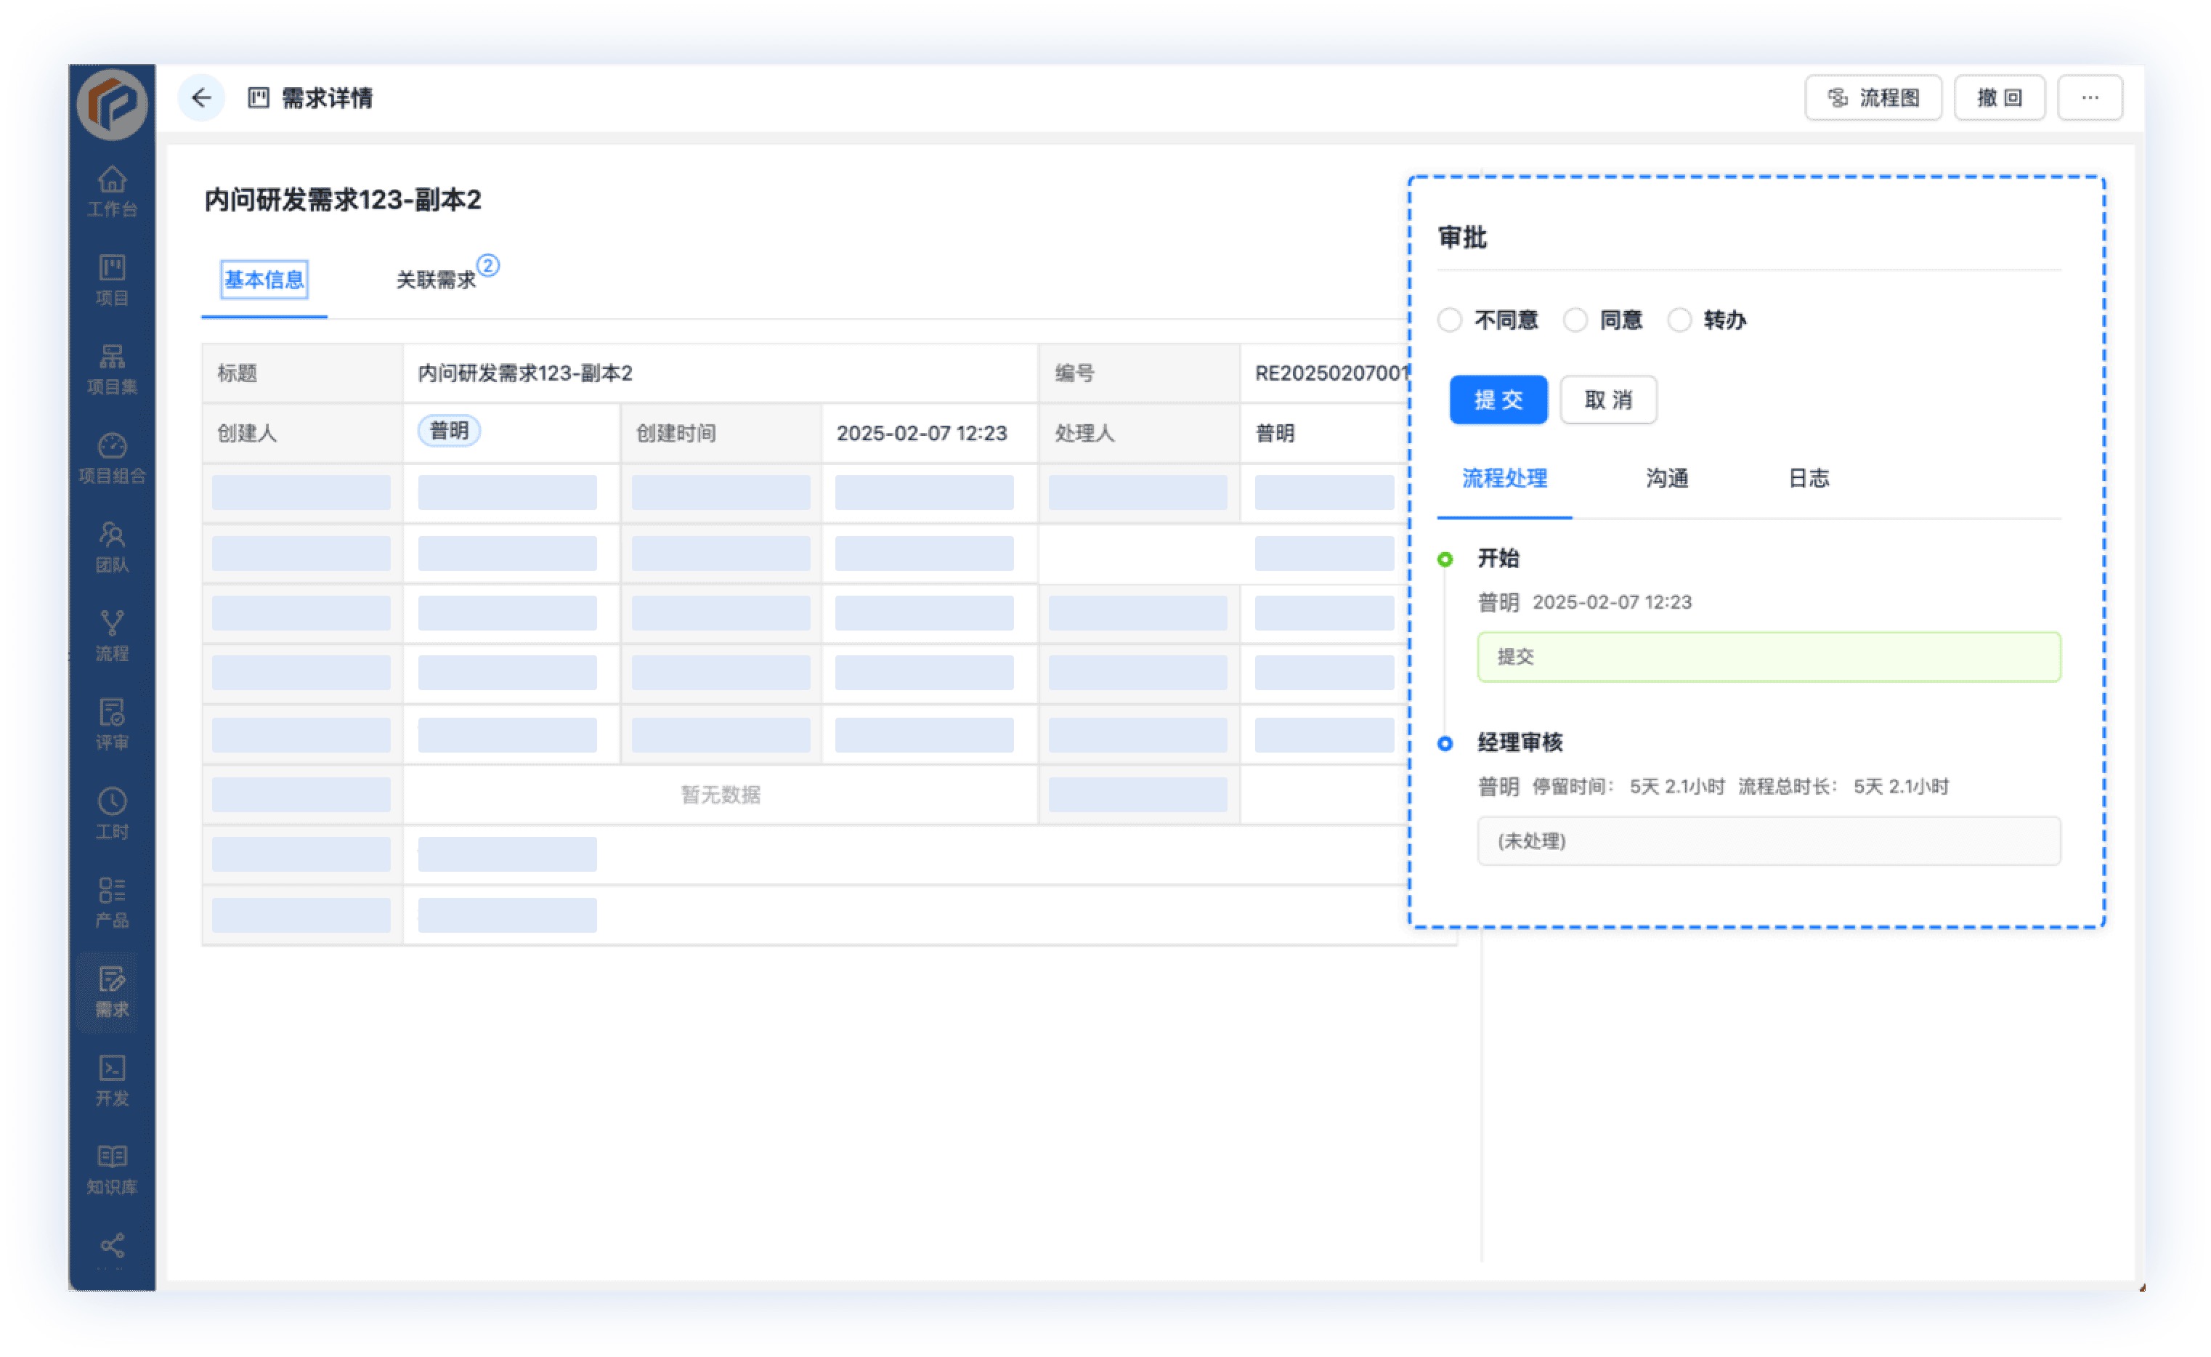Click the 暂无数据 placeholder text
2211x1357 pixels.
click(721, 795)
